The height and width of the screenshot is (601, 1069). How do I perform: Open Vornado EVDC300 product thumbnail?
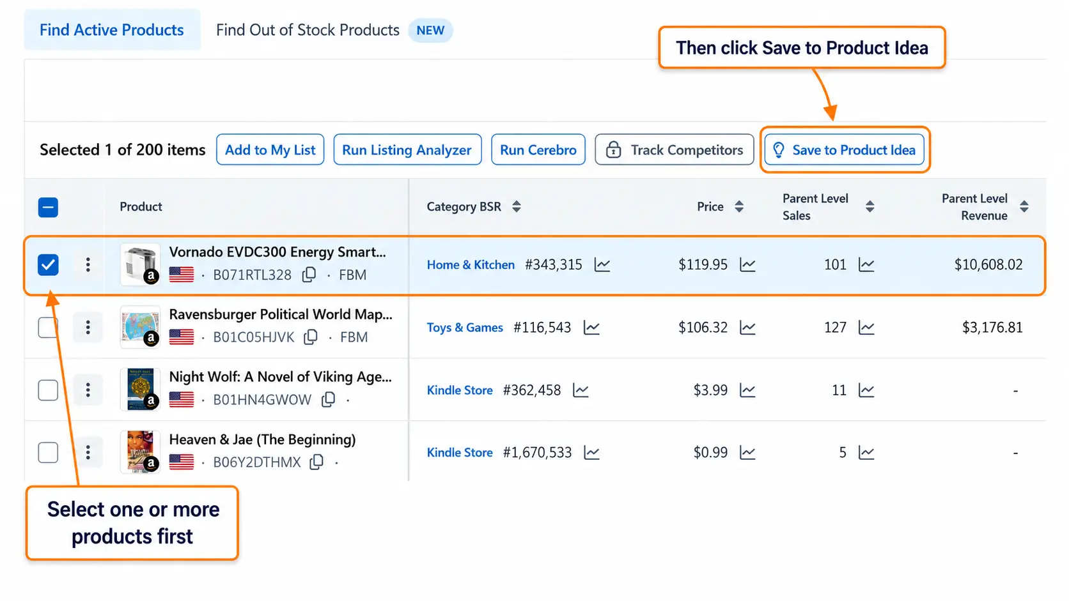[x=140, y=264]
